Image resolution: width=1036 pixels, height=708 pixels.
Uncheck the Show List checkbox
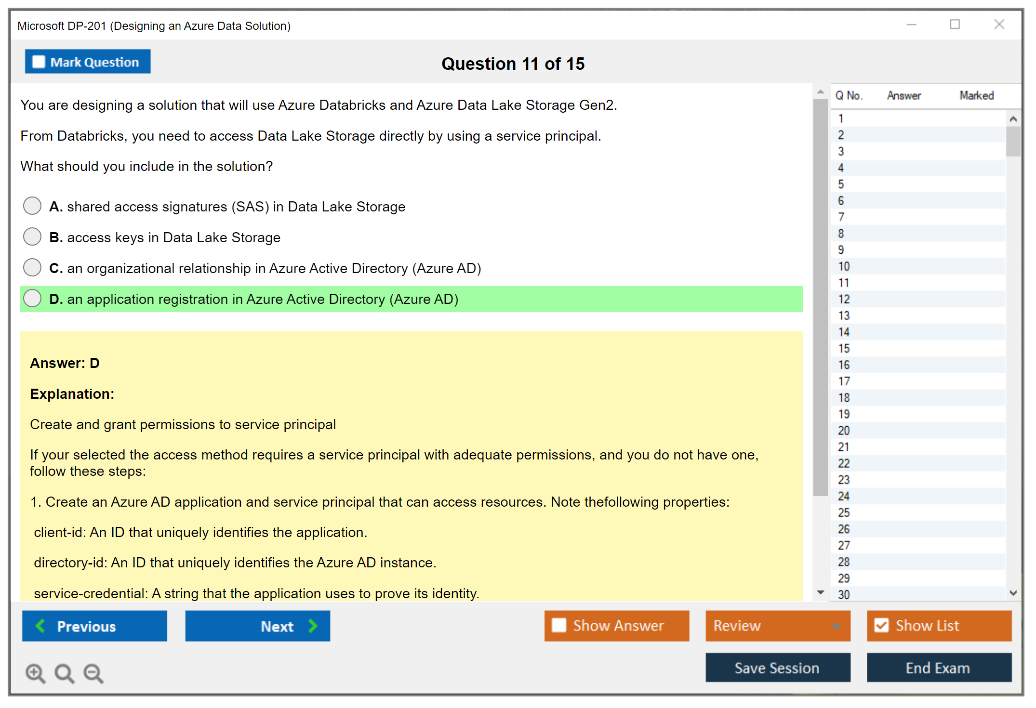[881, 625]
